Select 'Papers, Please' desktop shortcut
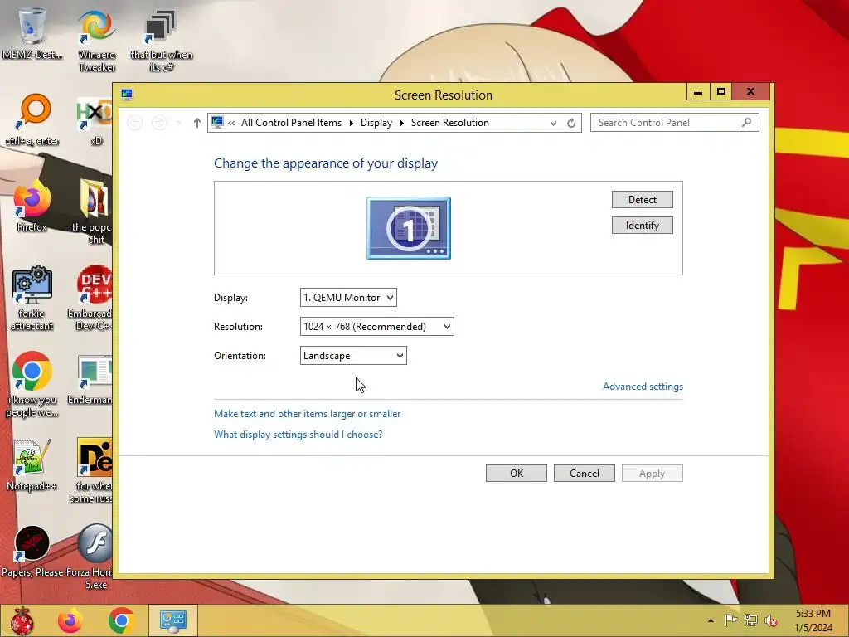 tap(32, 552)
